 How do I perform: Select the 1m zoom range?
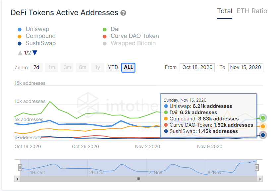[x=51, y=67]
